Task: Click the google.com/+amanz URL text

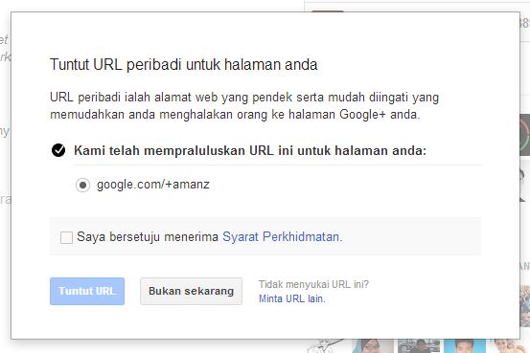Action: (x=153, y=185)
